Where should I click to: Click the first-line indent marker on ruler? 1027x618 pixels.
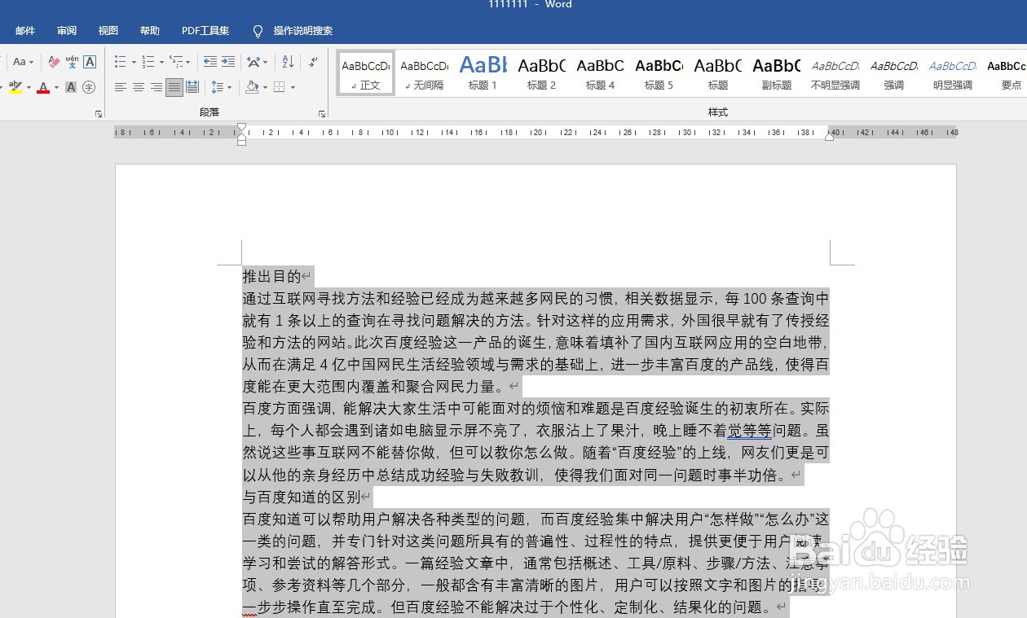click(241, 127)
